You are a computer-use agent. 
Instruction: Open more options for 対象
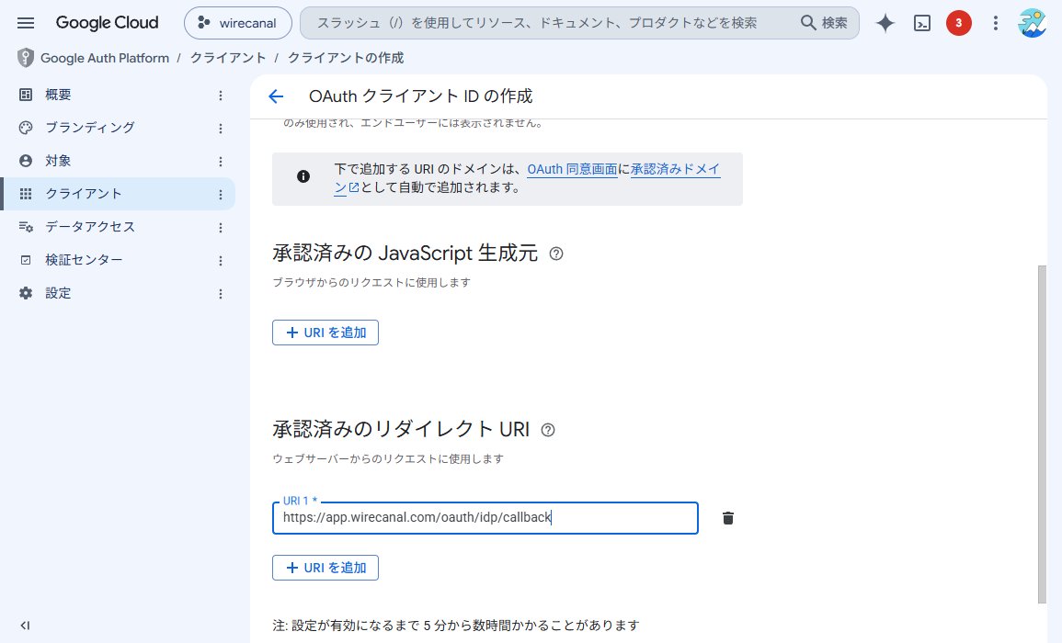[220, 161]
